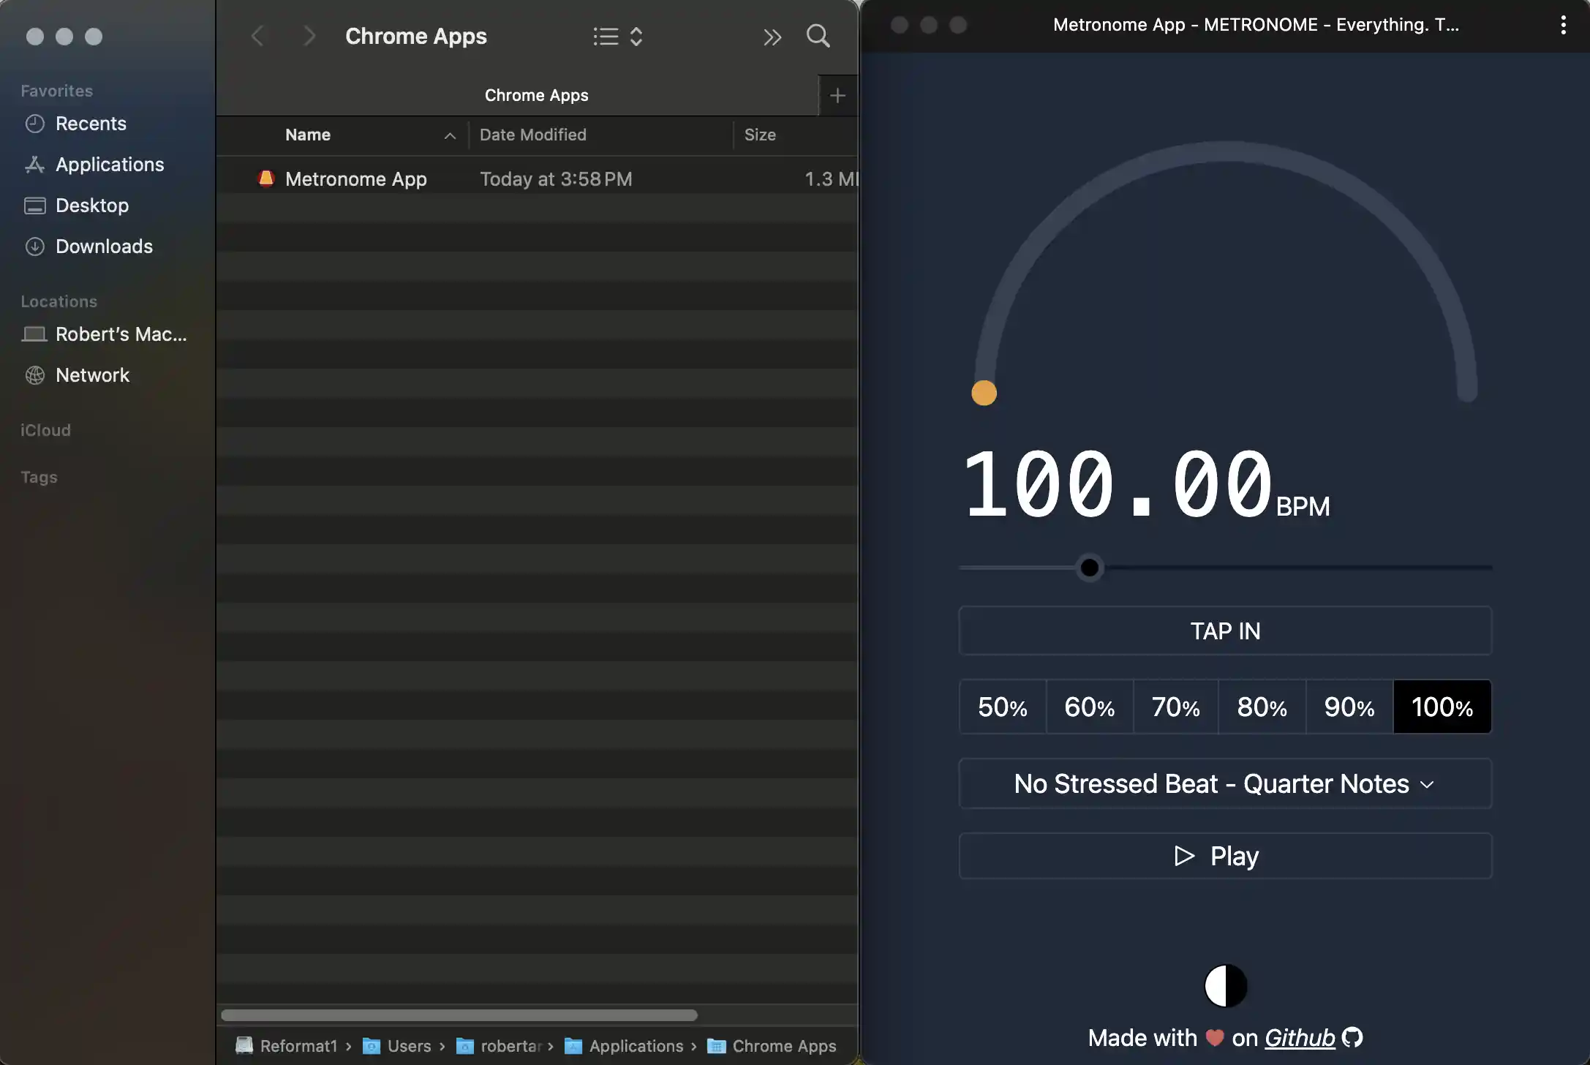This screenshot has height=1065, width=1590.
Task: Click the Metronome App file icon
Action: [266, 178]
